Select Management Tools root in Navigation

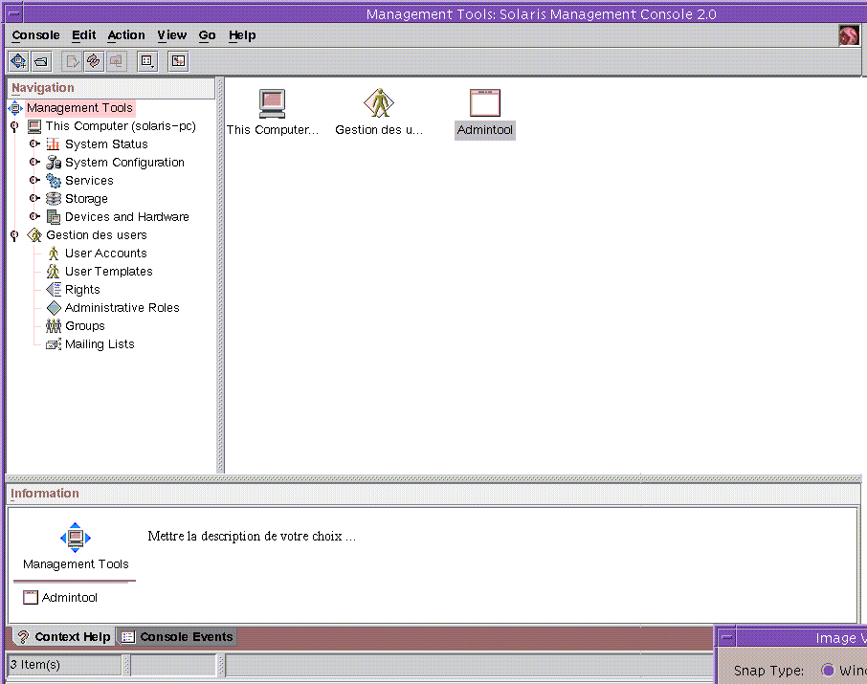click(79, 108)
